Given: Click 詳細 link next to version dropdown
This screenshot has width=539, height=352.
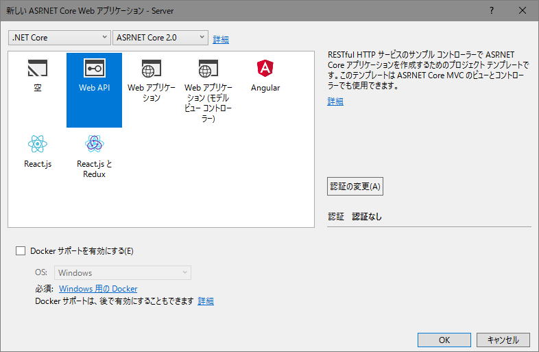Looking at the screenshot, I should [221, 40].
